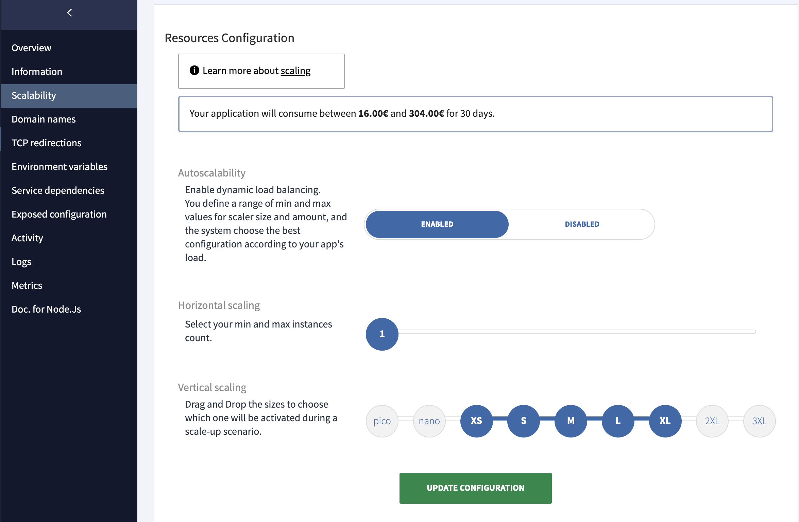Select the nano instance size
Image resolution: width=799 pixels, height=522 pixels.
click(429, 421)
